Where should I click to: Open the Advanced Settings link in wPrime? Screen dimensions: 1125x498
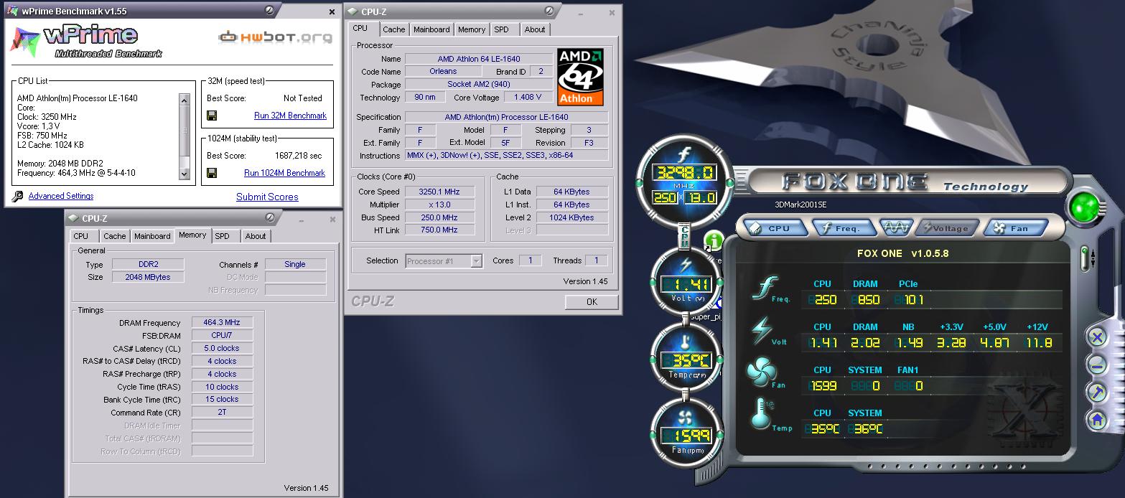61,196
